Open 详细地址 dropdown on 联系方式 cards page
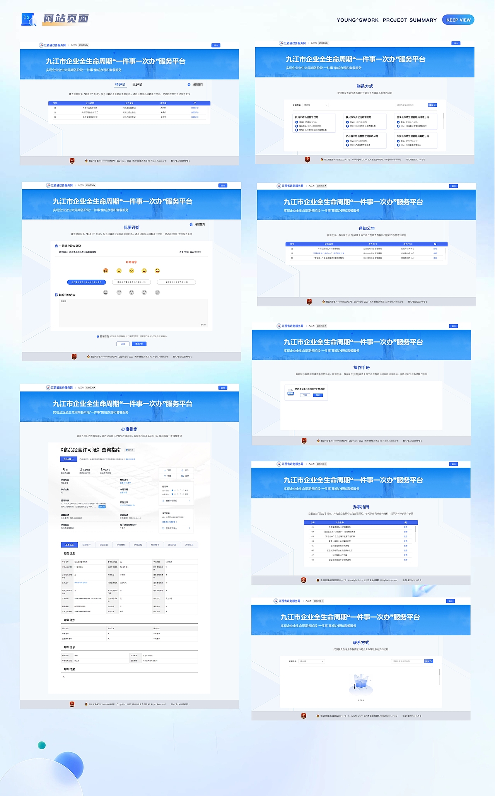Screen dimensions: 495x796 [x=316, y=105]
